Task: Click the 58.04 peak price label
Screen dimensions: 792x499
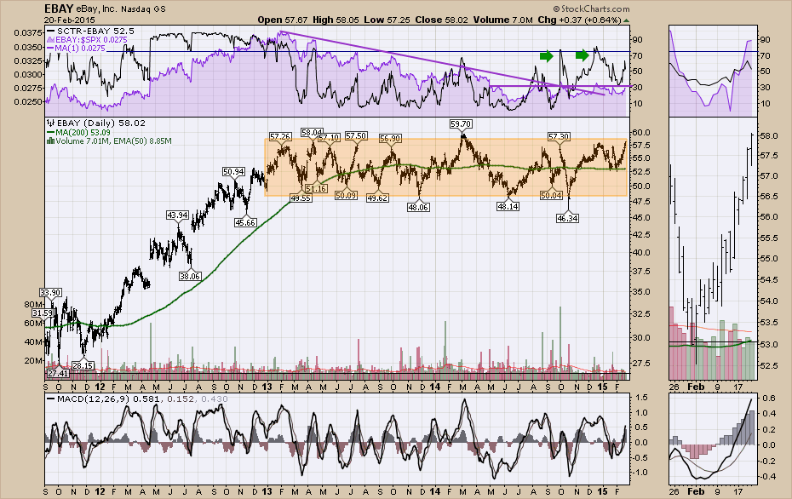Action: coord(312,132)
